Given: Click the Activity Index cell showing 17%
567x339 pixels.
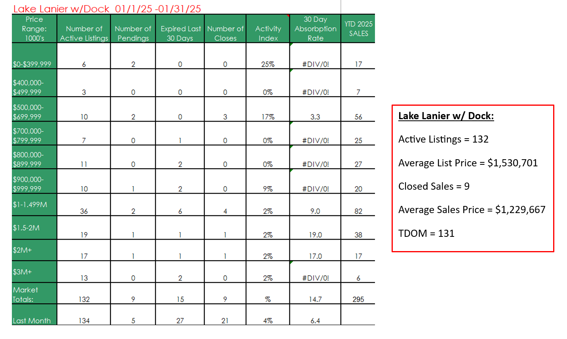Looking at the screenshot, I should [268, 117].
